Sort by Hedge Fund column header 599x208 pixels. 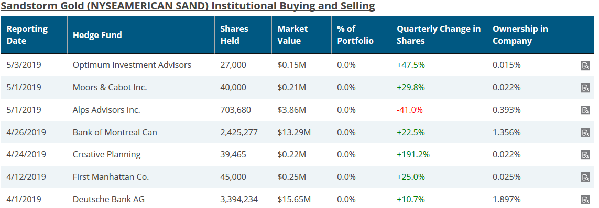click(x=97, y=35)
